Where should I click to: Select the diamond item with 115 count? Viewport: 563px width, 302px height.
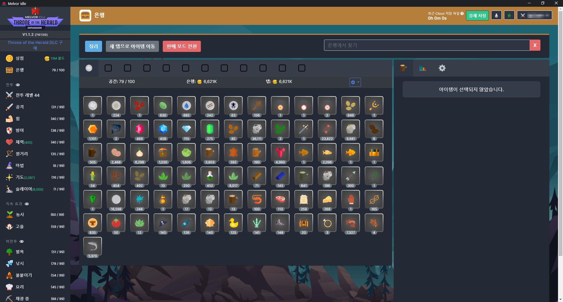[186, 129]
